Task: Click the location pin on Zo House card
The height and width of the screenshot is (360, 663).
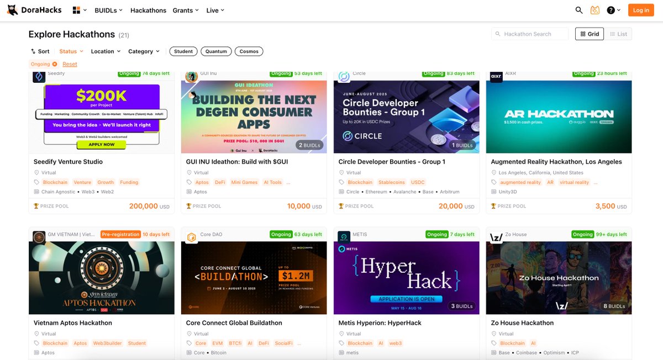Action: click(x=494, y=333)
